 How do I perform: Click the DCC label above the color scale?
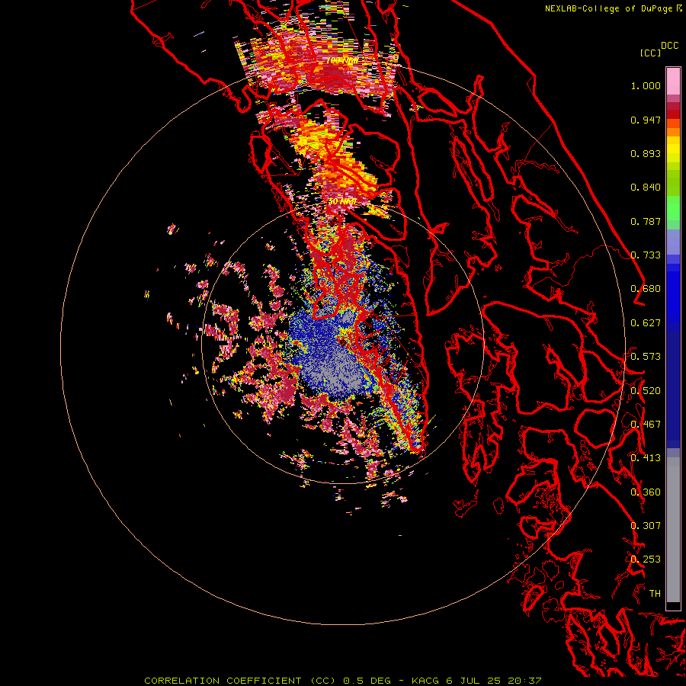point(669,46)
